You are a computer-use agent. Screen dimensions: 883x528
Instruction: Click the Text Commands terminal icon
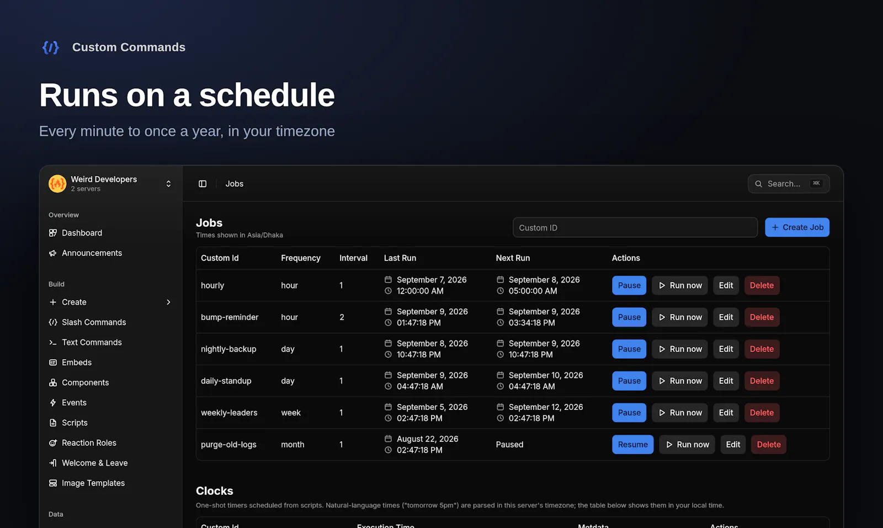(x=53, y=342)
